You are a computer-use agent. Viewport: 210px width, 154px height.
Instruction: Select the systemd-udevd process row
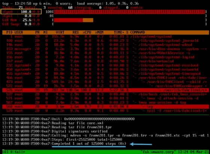[105, 45]
